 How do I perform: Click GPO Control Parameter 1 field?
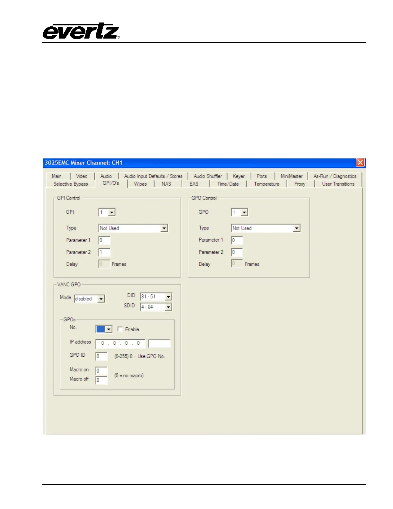(x=237, y=240)
